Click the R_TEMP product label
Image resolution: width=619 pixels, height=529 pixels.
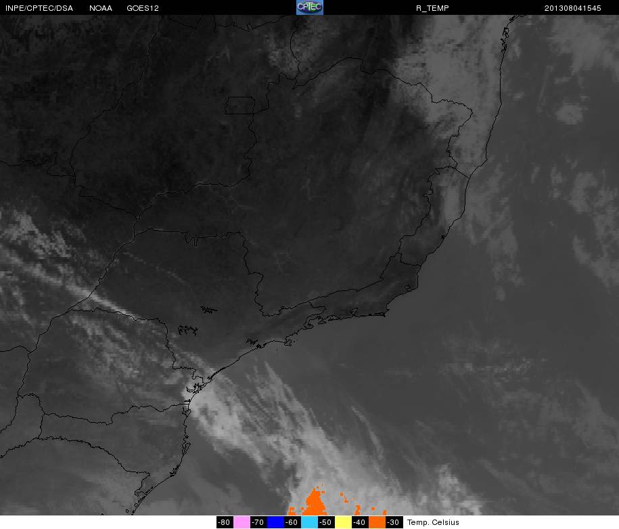(x=432, y=8)
